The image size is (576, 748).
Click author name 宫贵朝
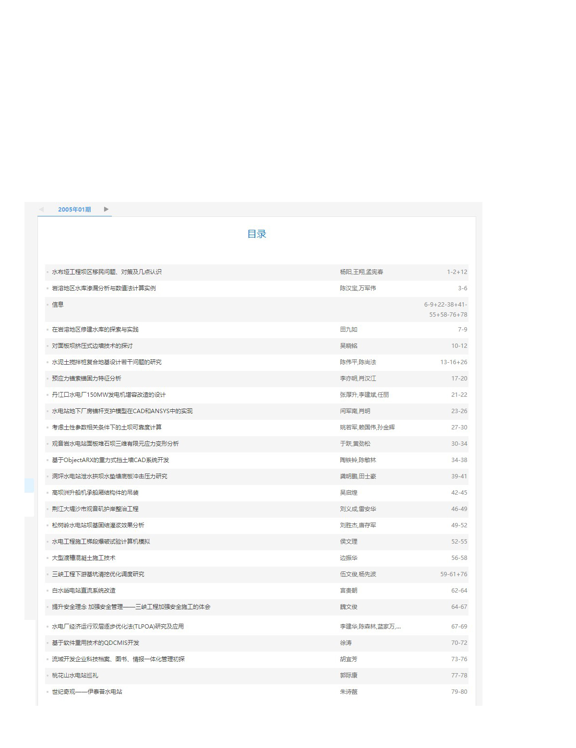(348, 591)
